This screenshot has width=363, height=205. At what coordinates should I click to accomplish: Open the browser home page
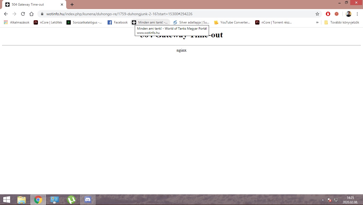[x=31, y=14]
